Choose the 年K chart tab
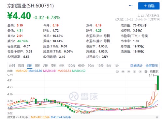The image size is (163, 119). click(x=62, y=66)
